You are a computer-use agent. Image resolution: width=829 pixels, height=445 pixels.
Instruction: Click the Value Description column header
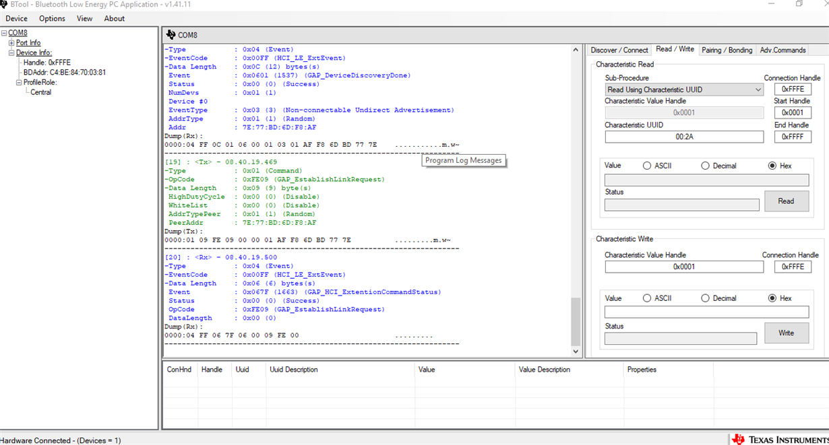(569, 370)
